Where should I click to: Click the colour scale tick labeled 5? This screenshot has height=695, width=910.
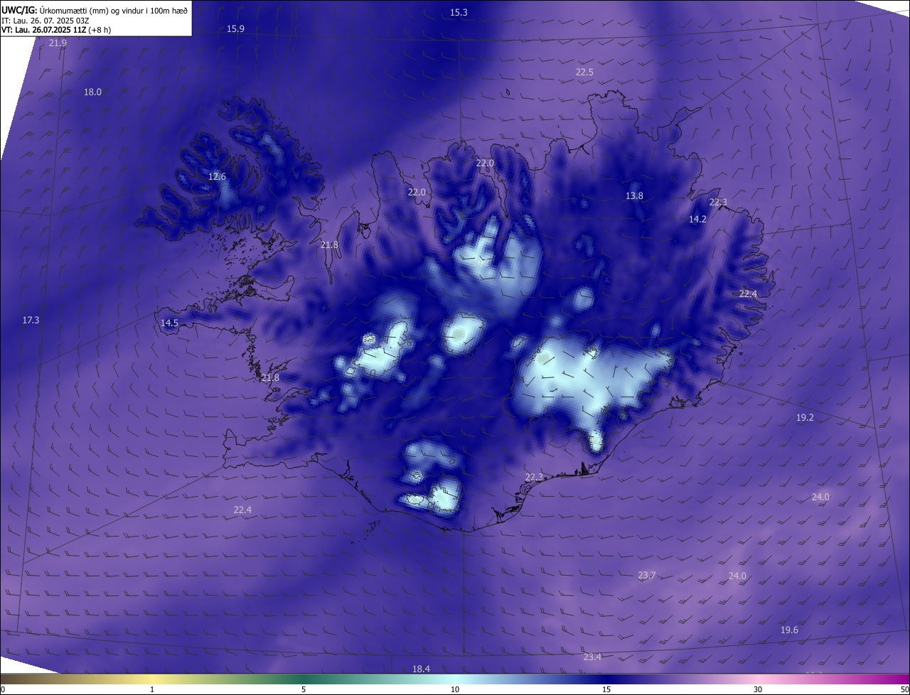tap(304, 689)
